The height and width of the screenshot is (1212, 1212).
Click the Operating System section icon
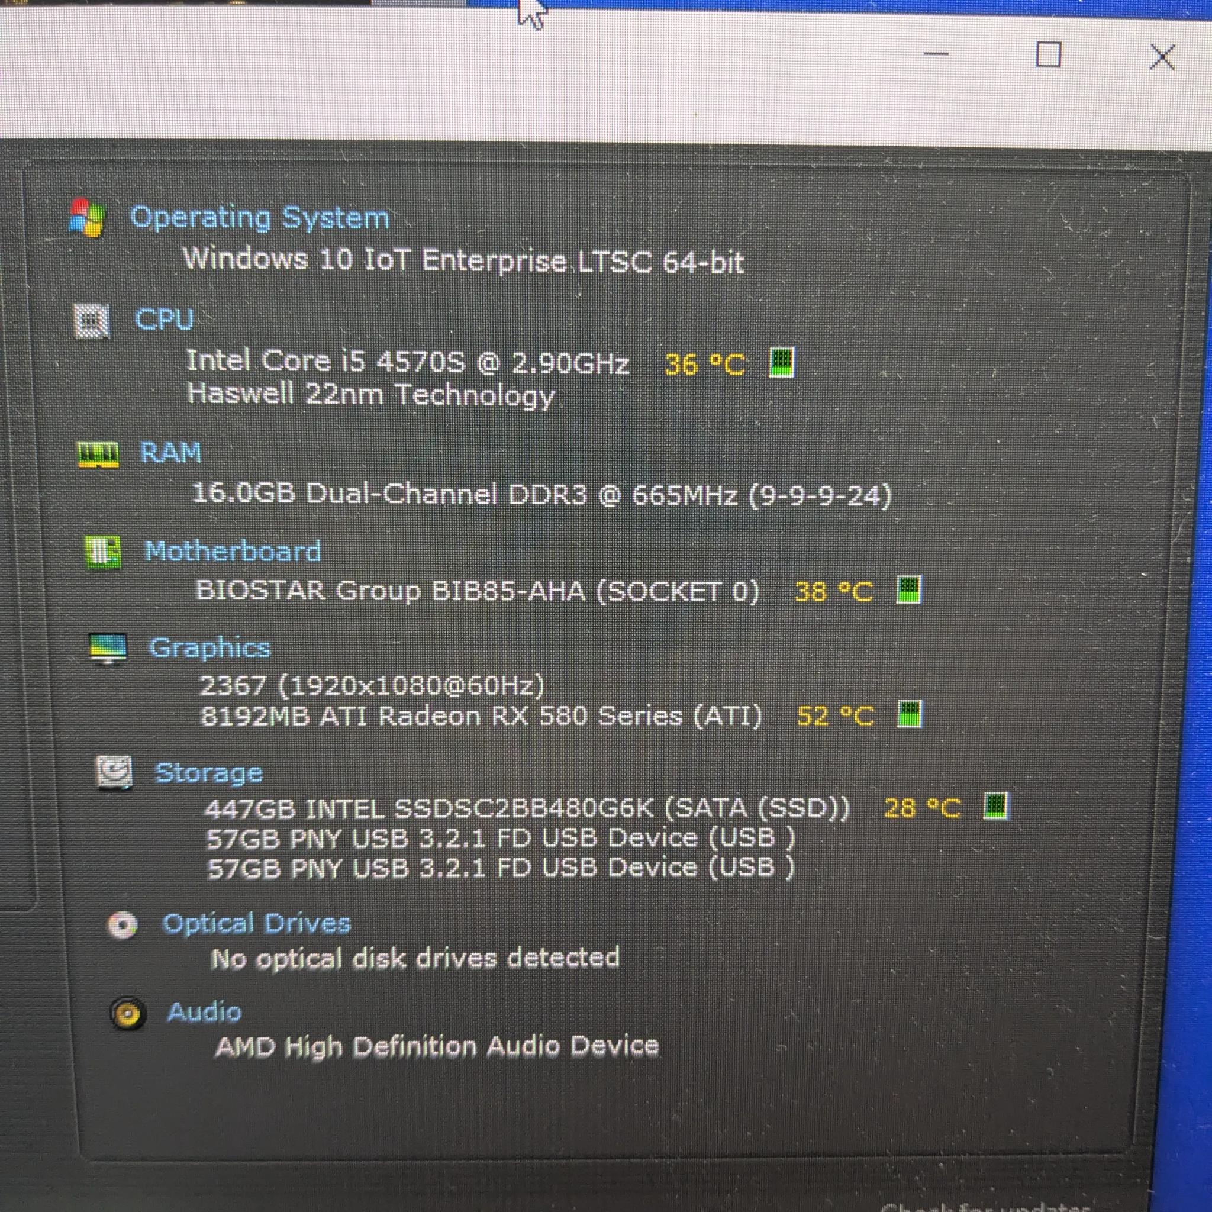point(88,217)
